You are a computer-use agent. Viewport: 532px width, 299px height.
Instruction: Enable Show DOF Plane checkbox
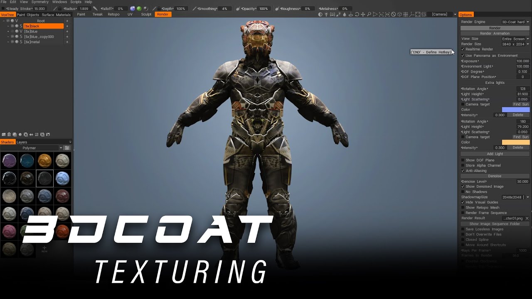463,160
